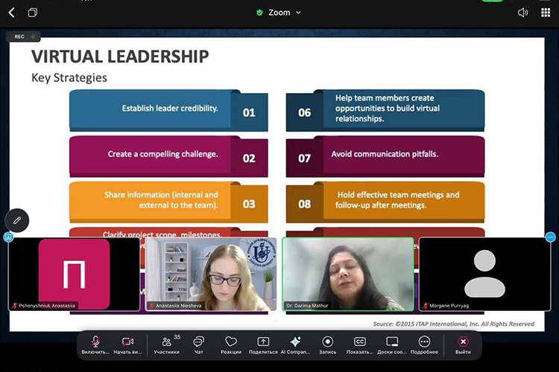Image resolution: width=559 pixels, height=372 pixels.
Task: Launch AI Companion
Action: point(295,341)
